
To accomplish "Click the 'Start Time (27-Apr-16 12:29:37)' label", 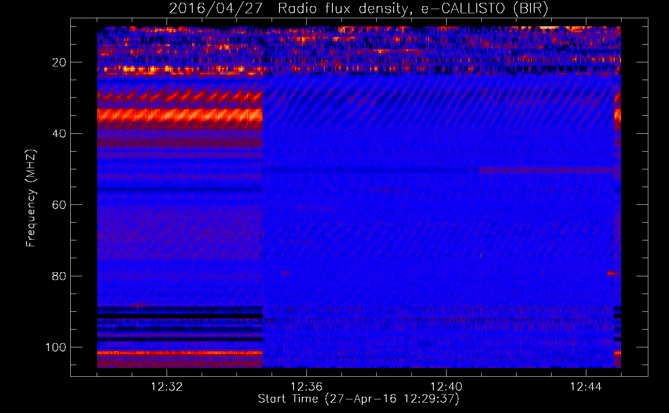I will [358, 399].
